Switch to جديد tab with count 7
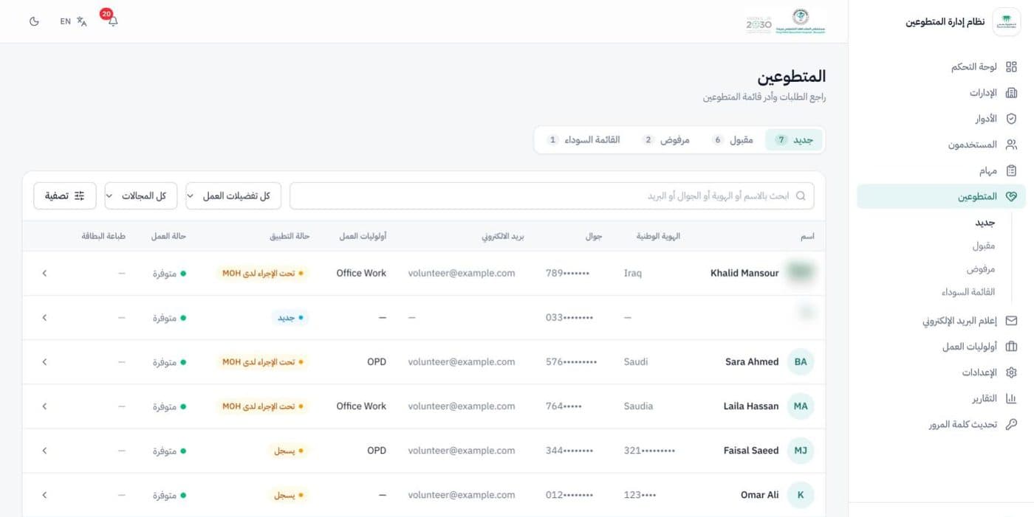 point(793,139)
